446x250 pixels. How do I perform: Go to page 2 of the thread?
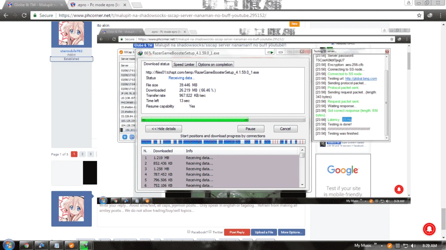(x=82, y=154)
